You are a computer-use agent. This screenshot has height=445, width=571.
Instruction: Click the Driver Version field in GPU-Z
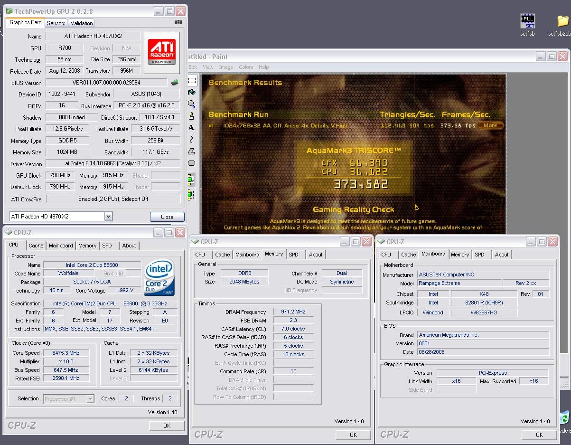(x=113, y=163)
